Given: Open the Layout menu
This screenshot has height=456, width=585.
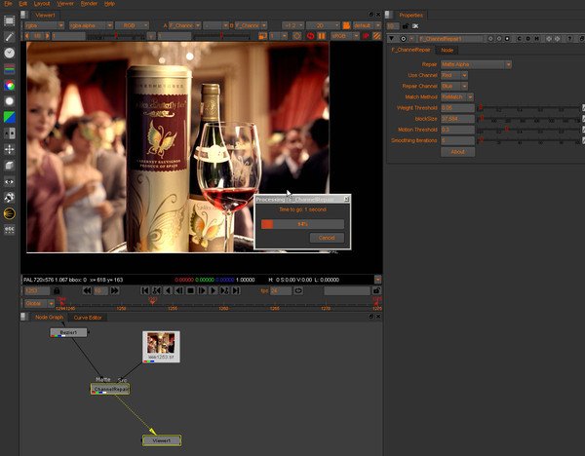Looking at the screenshot, I should tap(42, 4).
